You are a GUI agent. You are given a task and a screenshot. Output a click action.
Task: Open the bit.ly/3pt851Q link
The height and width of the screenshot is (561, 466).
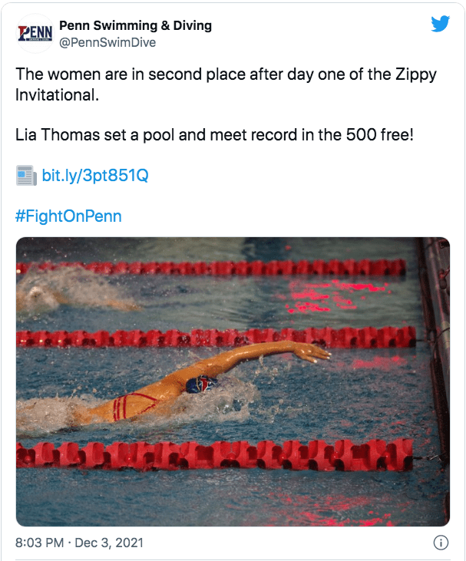point(94,176)
